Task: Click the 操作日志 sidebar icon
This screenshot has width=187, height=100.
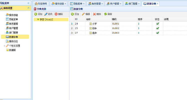Action: pyautogui.click(x=7, y=41)
